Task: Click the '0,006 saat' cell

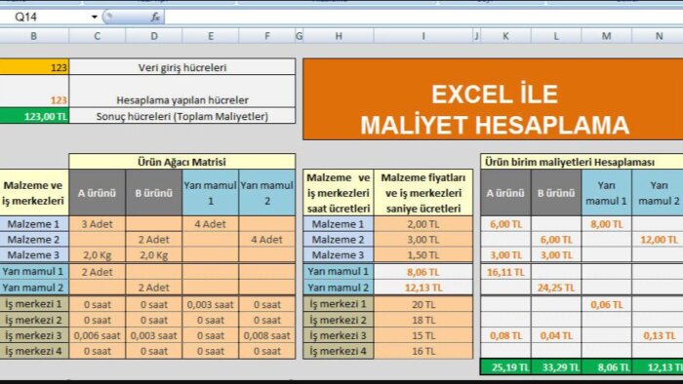Action: (x=98, y=335)
